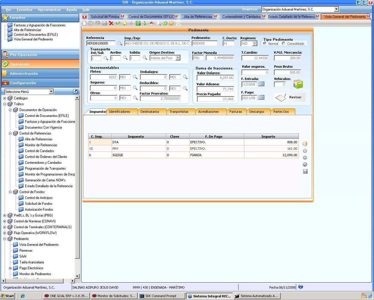Screen dimensions: 374x300
Task: Open the Empresa dropdown
Action: click(336, 9)
